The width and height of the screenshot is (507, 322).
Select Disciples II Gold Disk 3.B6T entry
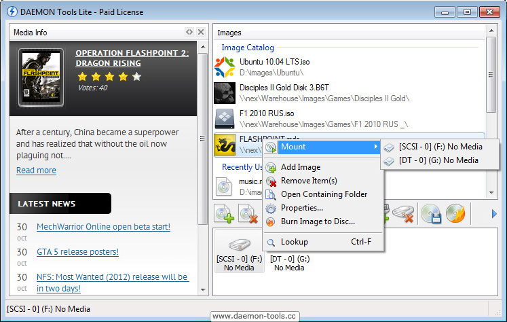click(284, 88)
